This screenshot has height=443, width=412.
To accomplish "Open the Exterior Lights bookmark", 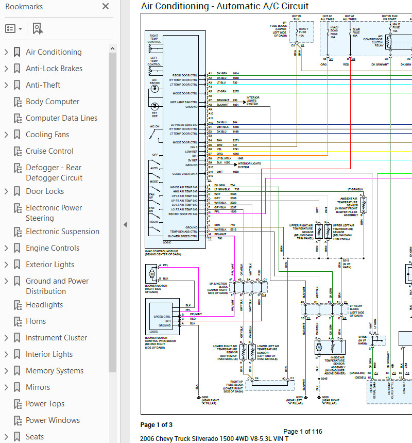I will (x=50, y=265).
